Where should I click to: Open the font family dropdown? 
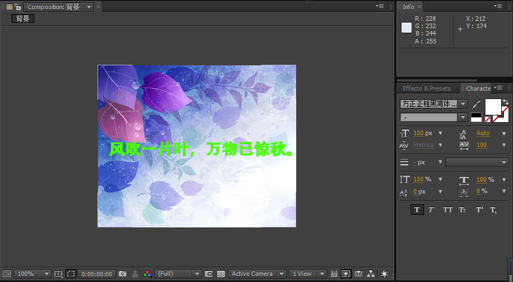click(434, 104)
